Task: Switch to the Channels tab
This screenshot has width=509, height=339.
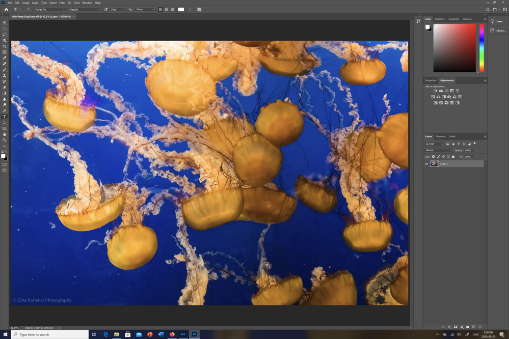Action: (441, 136)
